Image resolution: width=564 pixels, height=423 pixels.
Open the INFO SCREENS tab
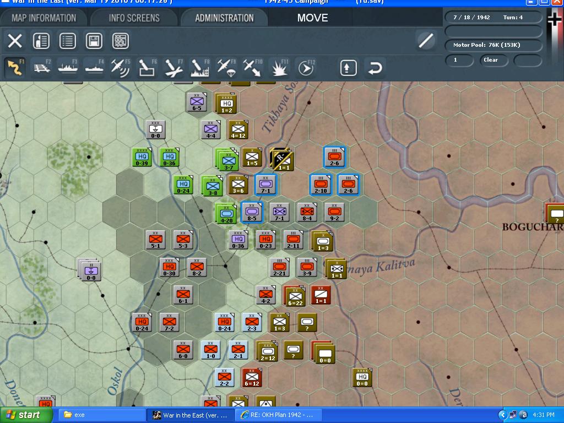[x=134, y=18]
